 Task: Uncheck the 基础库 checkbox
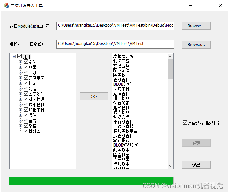tap(26, 131)
